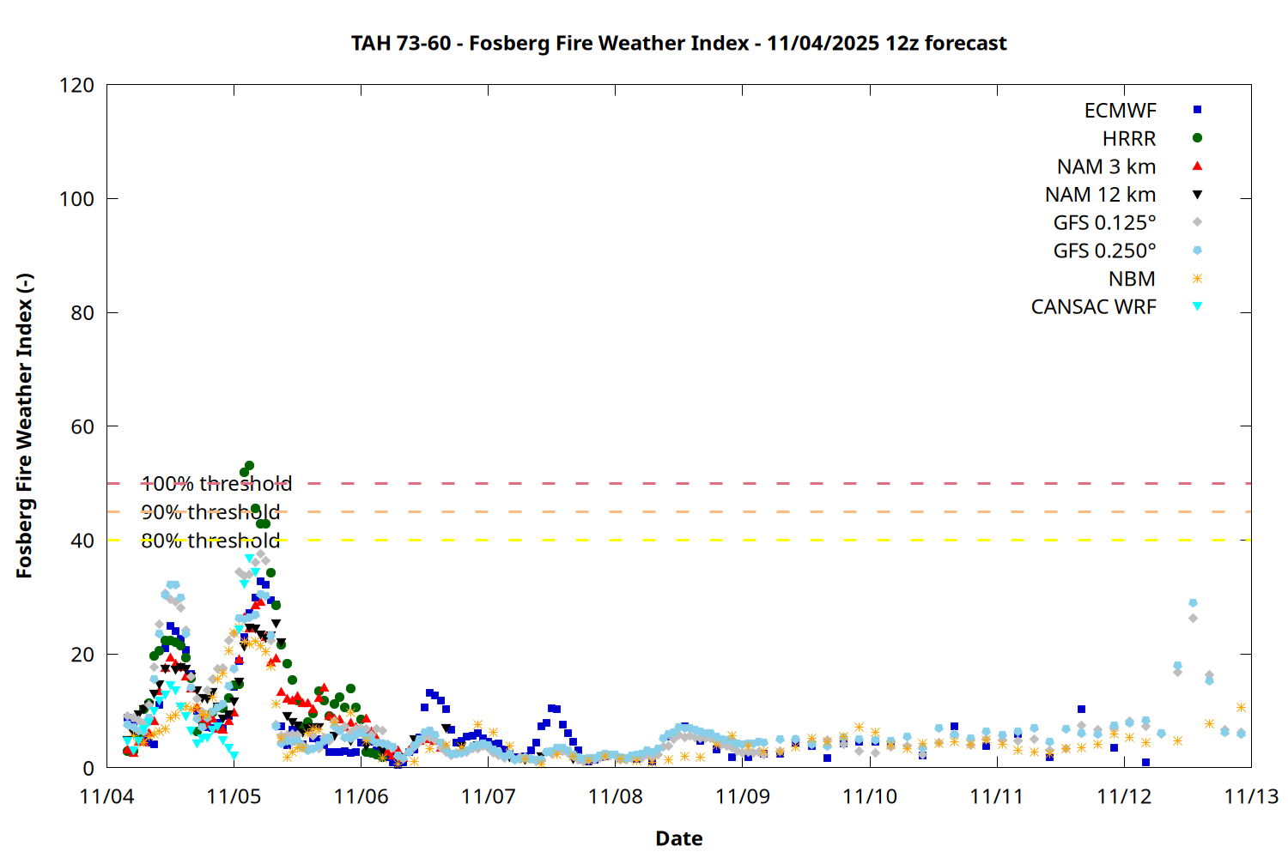The height and width of the screenshot is (858, 1288).
Task: Select the black triangle NAM 12 km marker
Action: click(x=1197, y=195)
